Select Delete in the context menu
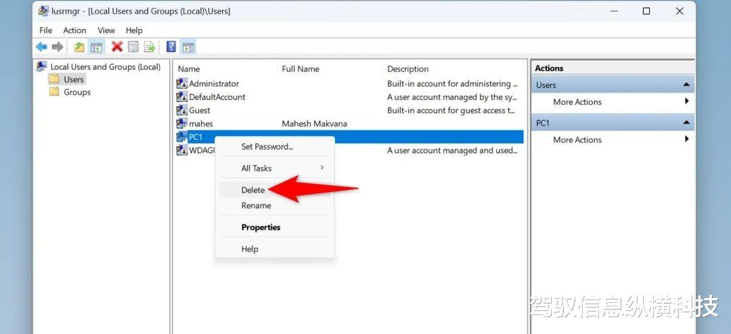Screen dimensions: 731x334 [275, 190]
